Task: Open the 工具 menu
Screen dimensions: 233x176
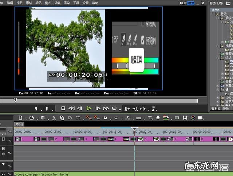Action: coord(76,3)
